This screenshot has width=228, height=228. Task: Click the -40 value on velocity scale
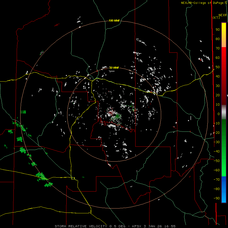[217, 151]
